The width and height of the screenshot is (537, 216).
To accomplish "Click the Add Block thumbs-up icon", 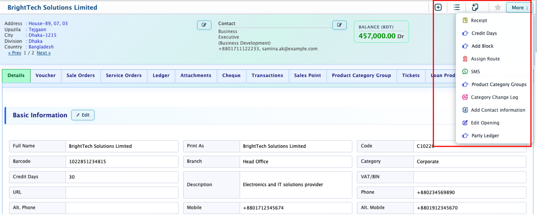I will (x=465, y=46).
